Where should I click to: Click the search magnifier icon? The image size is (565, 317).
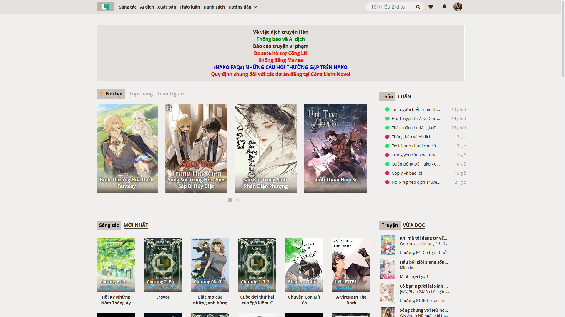click(x=418, y=7)
